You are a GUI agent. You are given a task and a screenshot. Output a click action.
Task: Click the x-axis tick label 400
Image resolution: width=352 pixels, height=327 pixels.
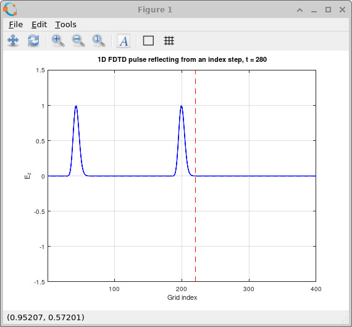(x=316, y=289)
